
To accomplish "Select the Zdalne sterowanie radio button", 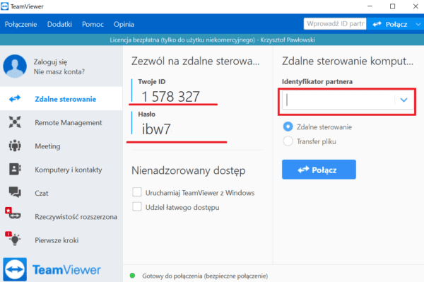I will (288, 127).
